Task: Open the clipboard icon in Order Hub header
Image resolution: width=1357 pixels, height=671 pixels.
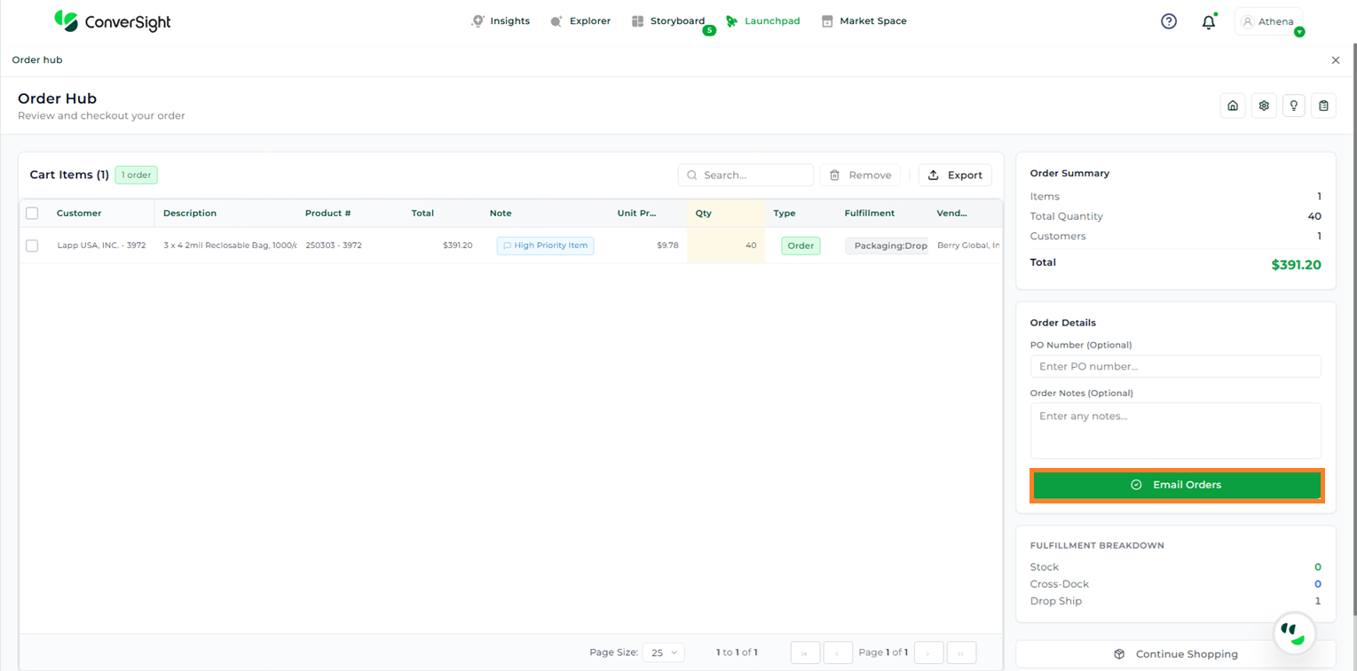Action: 1323,105
